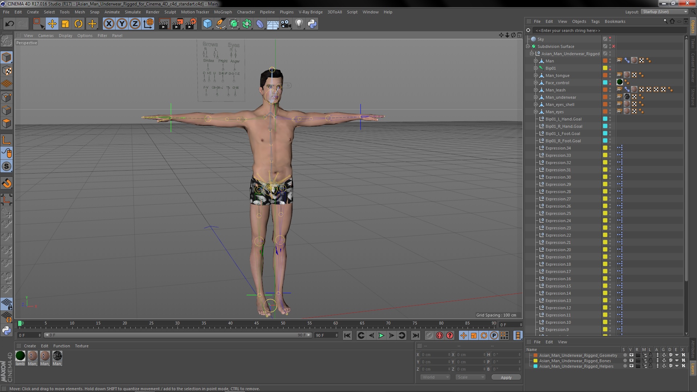This screenshot has width=697, height=392.
Task: Click the Camera object icon
Action: (x=286, y=24)
